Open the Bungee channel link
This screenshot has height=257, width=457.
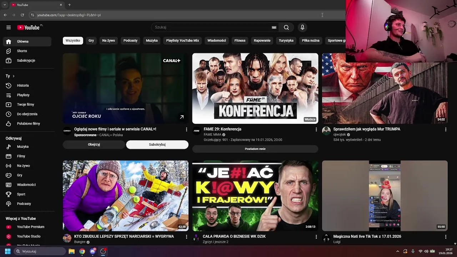pos(80,242)
